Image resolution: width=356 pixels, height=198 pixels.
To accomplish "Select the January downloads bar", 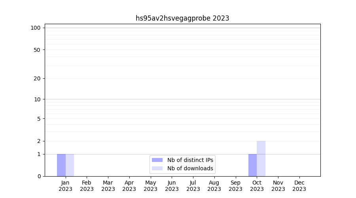I will (70, 165).
